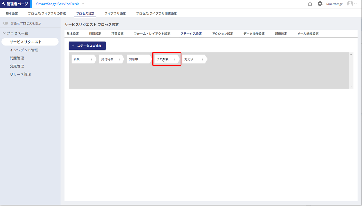Select the 対応済 status block
The image size is (362, 206).
[190, 59]
